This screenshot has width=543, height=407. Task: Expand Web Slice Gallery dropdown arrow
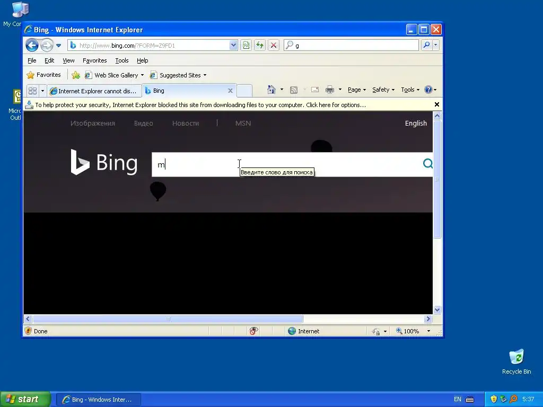click(142, 75)
